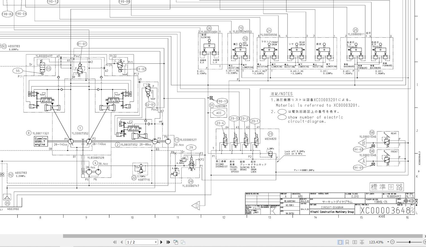This screenshot has height=247, width=426.
Task: Click the zoom slider handle
Action: (x=410, y=242)
